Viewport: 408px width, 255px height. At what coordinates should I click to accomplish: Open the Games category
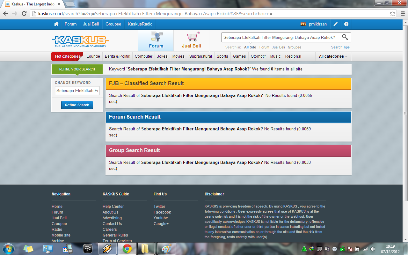(239, 56)
